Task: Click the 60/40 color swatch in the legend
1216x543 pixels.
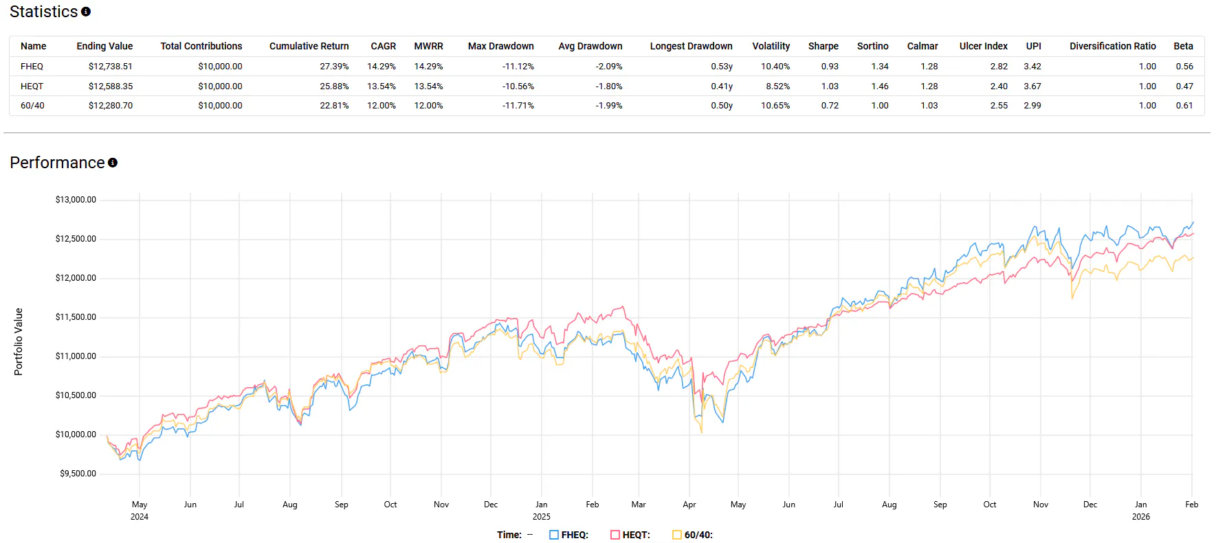Action: pos(677,534)
